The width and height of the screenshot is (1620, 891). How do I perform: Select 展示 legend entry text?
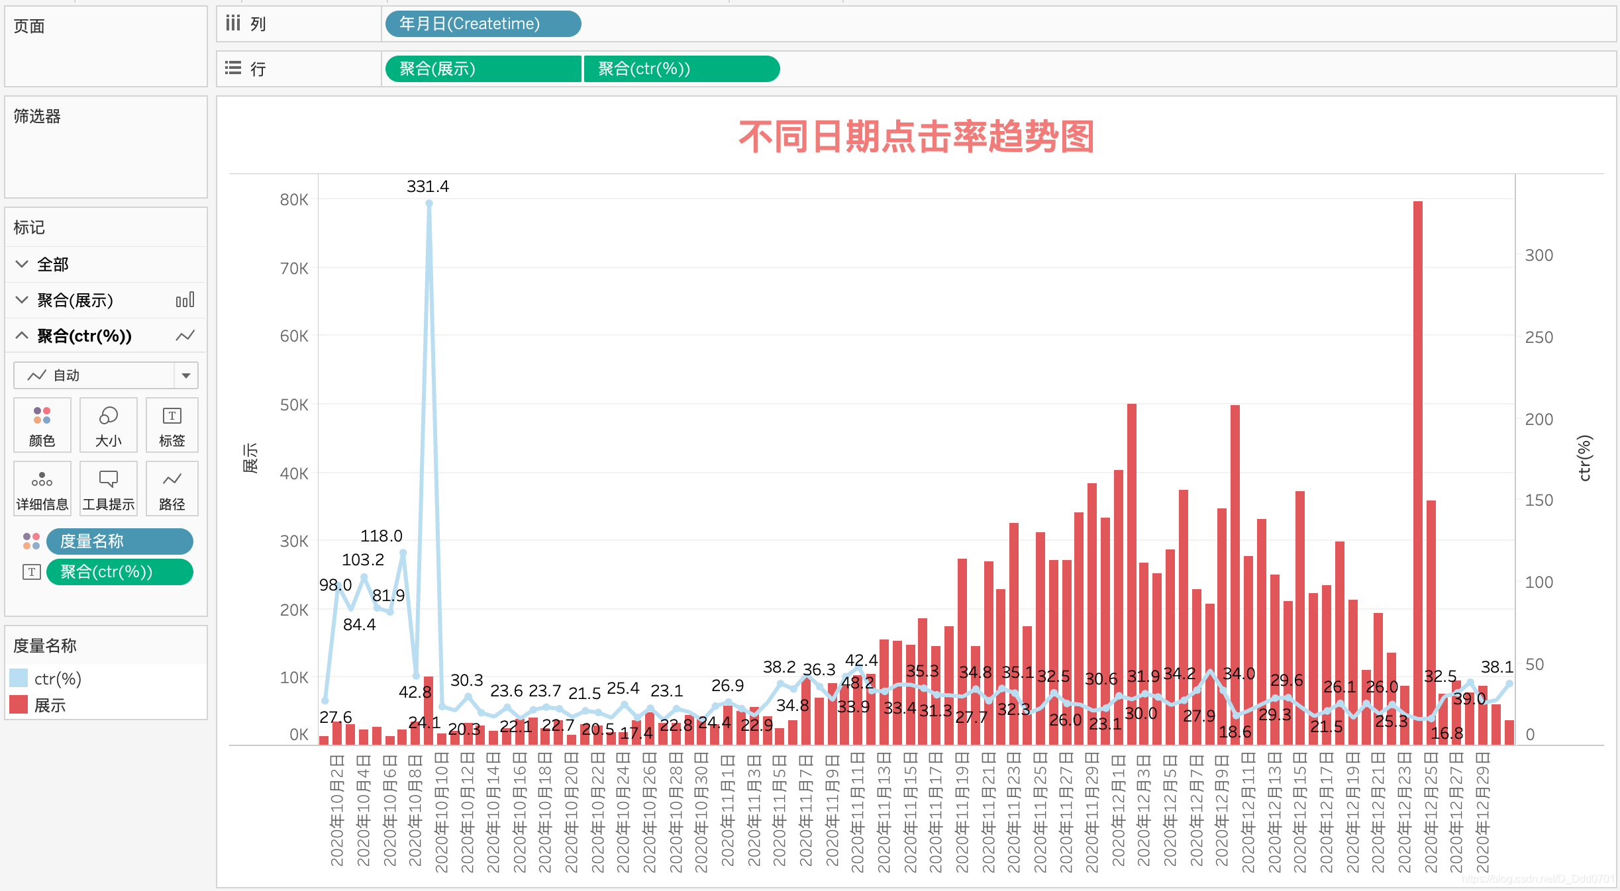(x=50, y=705)
